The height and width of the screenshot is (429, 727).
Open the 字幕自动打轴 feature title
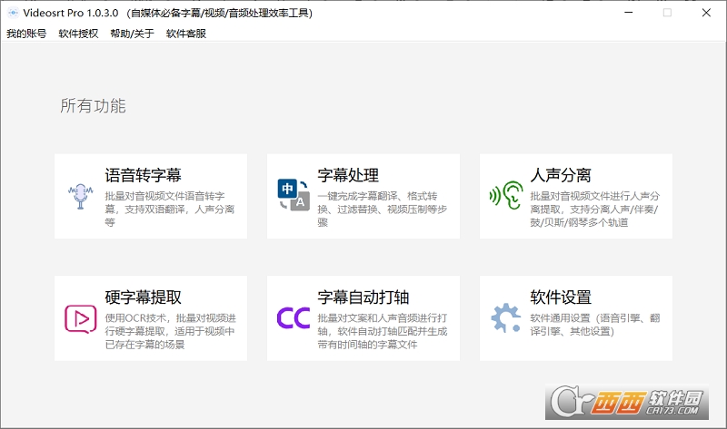[x=363, y=297]
